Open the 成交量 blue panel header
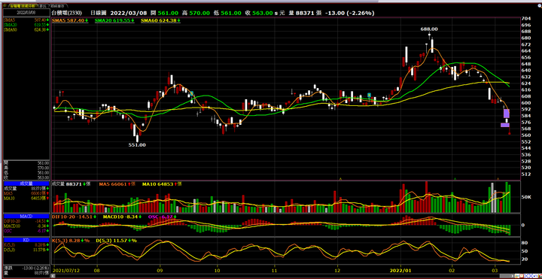The width and height of the screenshot is (542, 279). click(x=26, y=183)
